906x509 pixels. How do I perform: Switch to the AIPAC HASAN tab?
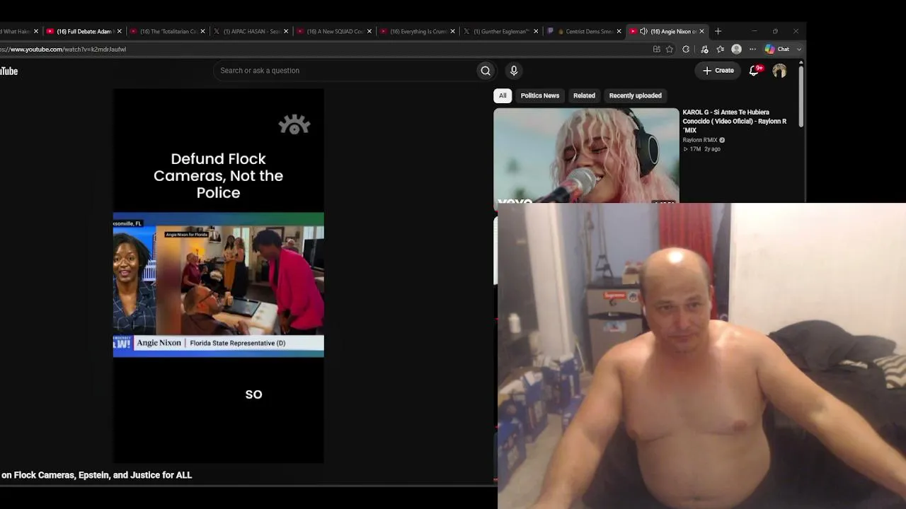click(251, 31)
